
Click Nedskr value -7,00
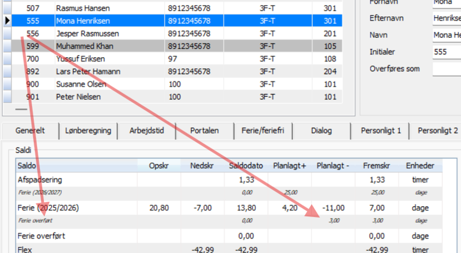pyautogui.click(x=202, y=208)
